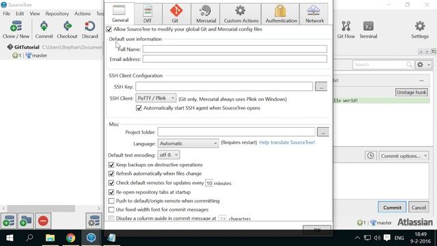Switch to the Mercurial options tab
Image resolution: width=437 pixels, height=246 pixels.
point(206,14)
